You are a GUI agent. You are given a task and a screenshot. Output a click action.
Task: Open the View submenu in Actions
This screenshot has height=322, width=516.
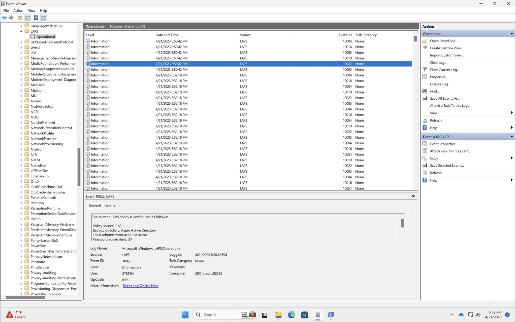pos(468,113)
